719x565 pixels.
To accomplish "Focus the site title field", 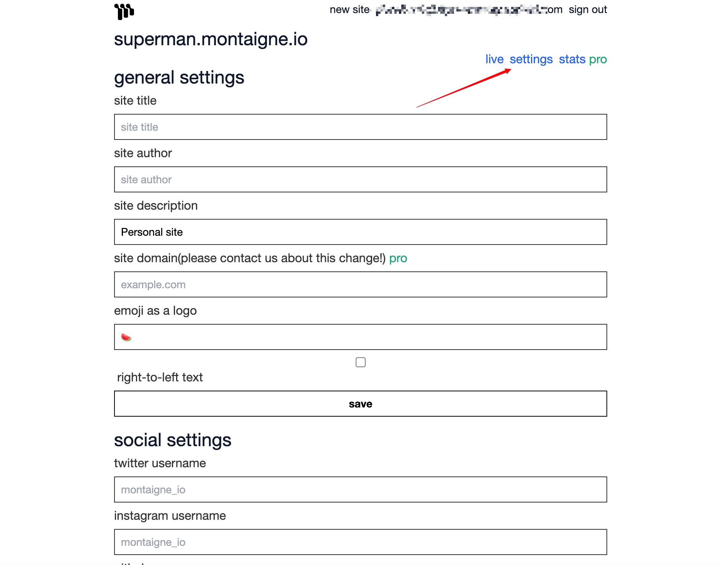I will pyautogui.click(x=360, y=127).
